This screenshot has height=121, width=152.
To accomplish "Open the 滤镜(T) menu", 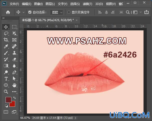I will (x=87, y=4).
